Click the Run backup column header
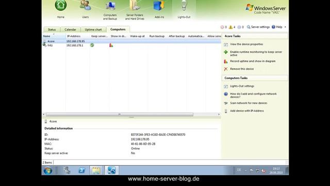Viewport: 330px width, 186px height. pos(157,36)
